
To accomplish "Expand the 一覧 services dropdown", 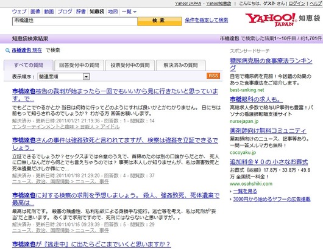I will tap(129, 12).
